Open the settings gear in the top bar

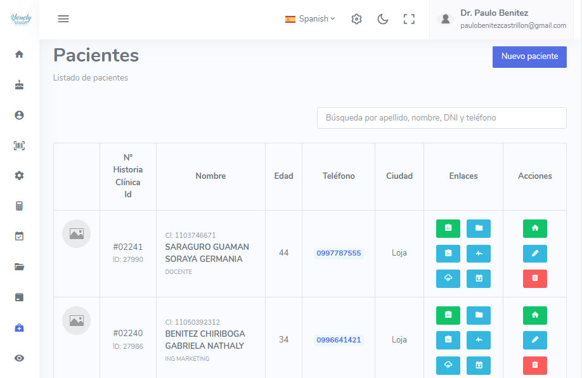(356, 19)
